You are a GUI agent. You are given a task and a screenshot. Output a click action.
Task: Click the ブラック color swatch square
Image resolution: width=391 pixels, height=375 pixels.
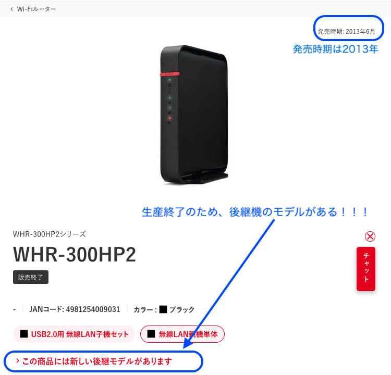tap(163, 309)
